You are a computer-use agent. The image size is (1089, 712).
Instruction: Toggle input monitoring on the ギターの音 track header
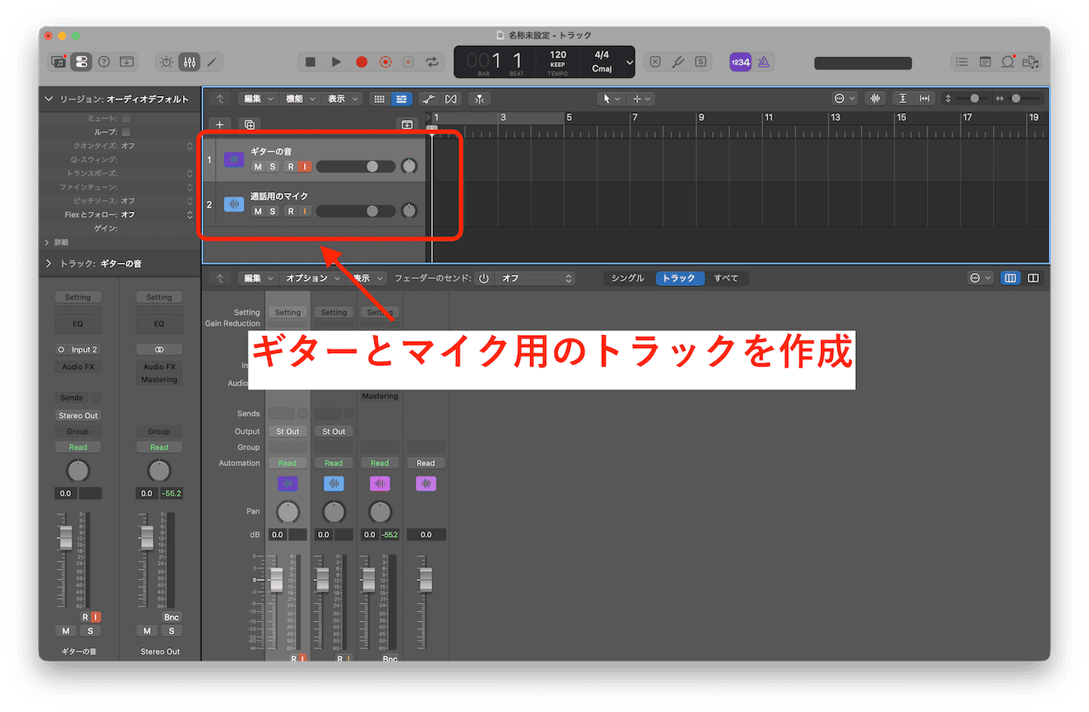pyautogui.click(x=305, y=167)
